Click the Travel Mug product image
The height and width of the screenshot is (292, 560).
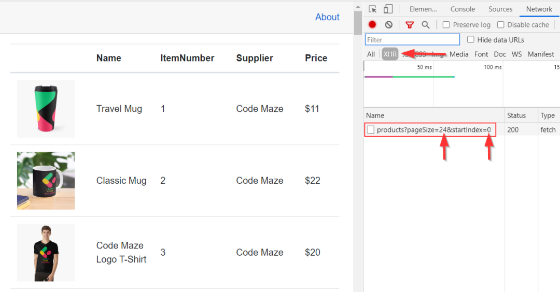[46, 109]
